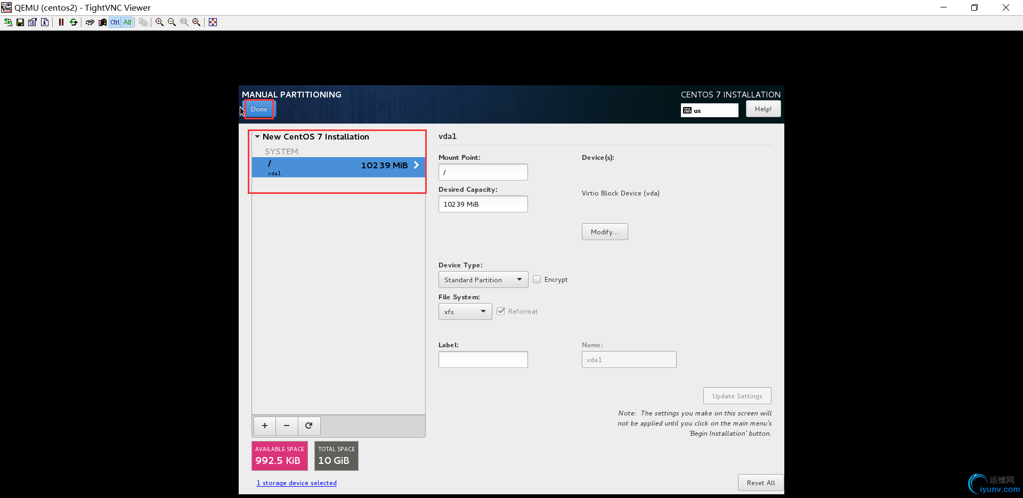
Task: Open the Device Type dropdown
Action: coord(483,280)
